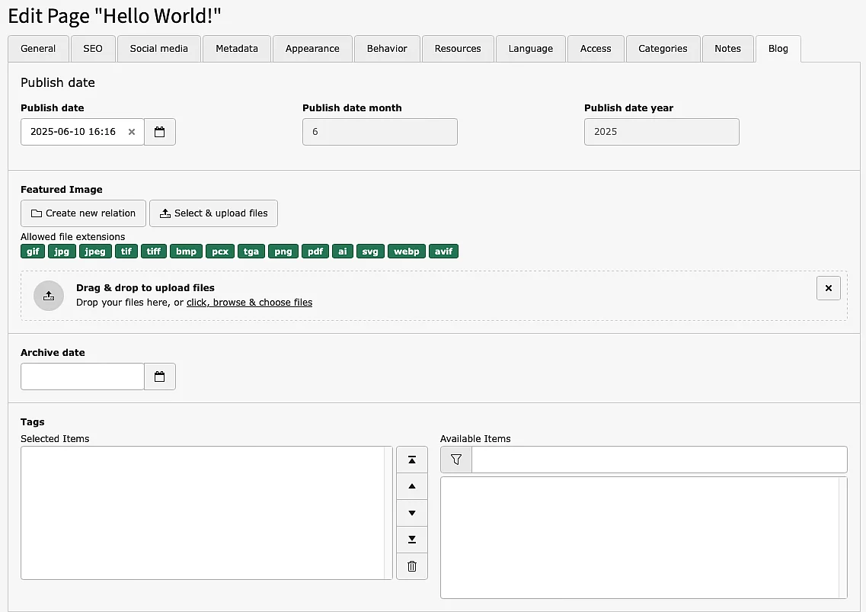866x612 pixels.
Task: Open the SEO tab
Action: coord(93,49)
